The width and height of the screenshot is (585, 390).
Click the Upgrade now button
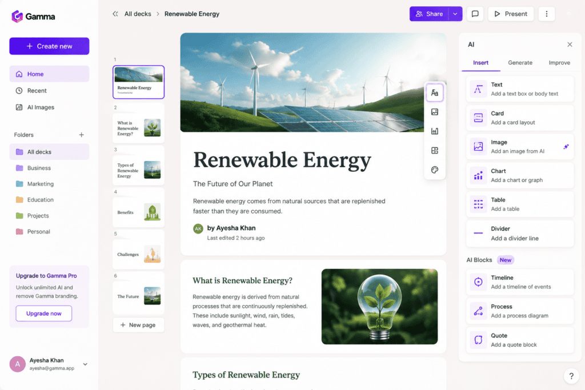click(43, 313)
